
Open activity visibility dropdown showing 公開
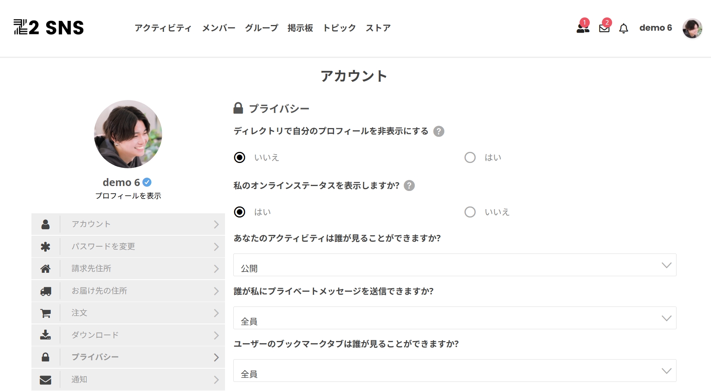click(x=455, y=265)
